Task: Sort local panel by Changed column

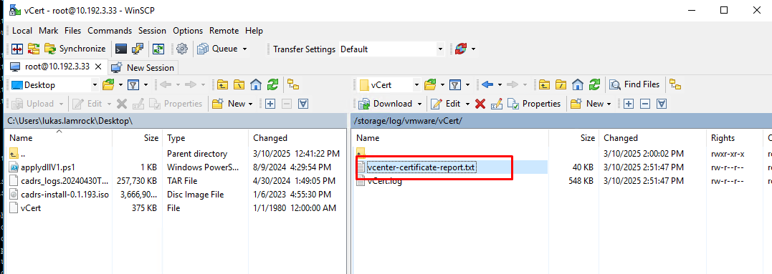Action: [x=270, y=138]
